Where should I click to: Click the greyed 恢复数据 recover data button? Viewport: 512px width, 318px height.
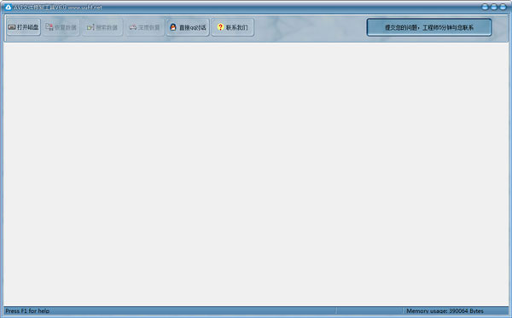pyautogui.click(x=61, y=27)
